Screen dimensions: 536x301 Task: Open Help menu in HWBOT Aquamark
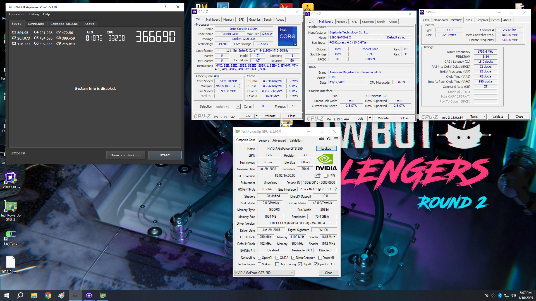pyautogui.click(x=46, y=14)
